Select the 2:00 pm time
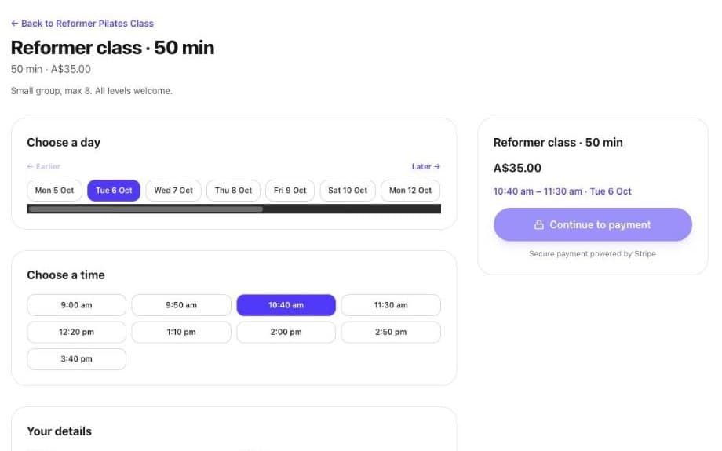The height and width of the screenshot is (451, 722). [x=286, y=333]
